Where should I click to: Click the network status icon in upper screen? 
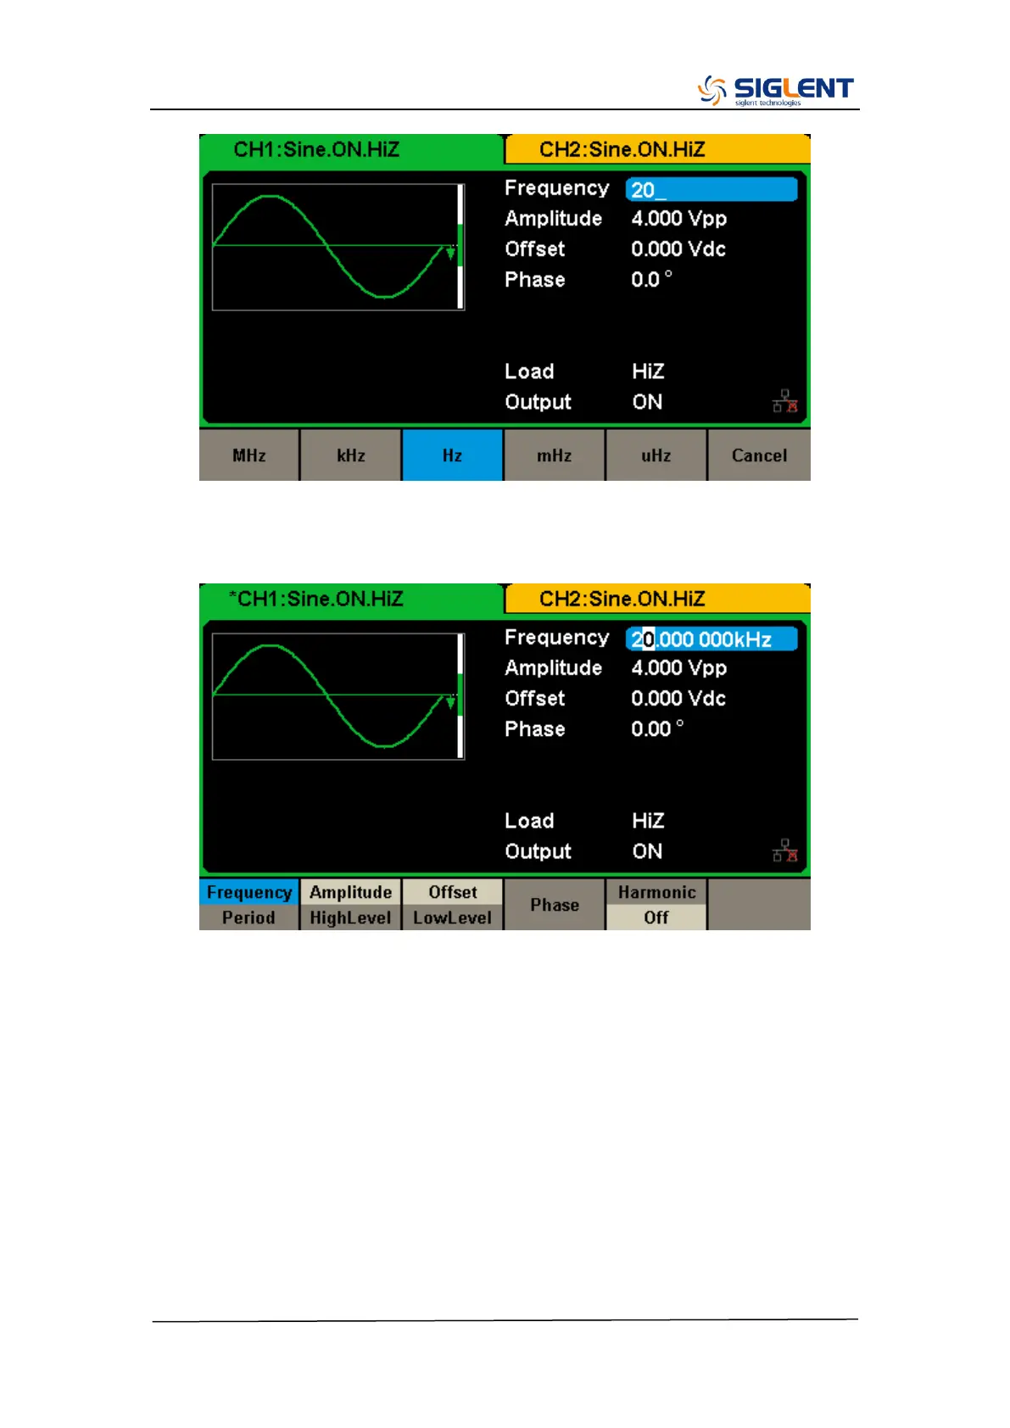tap(785, 401)
